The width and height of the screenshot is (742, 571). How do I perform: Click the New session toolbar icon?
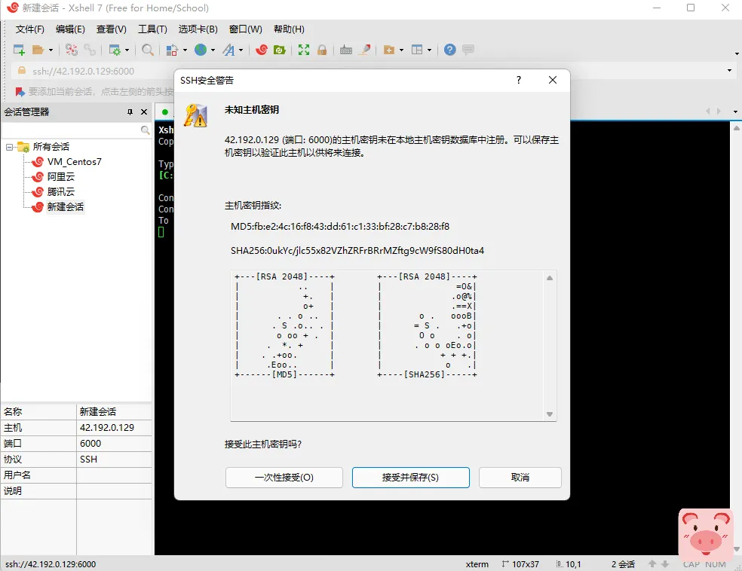(x=19, y=50)
